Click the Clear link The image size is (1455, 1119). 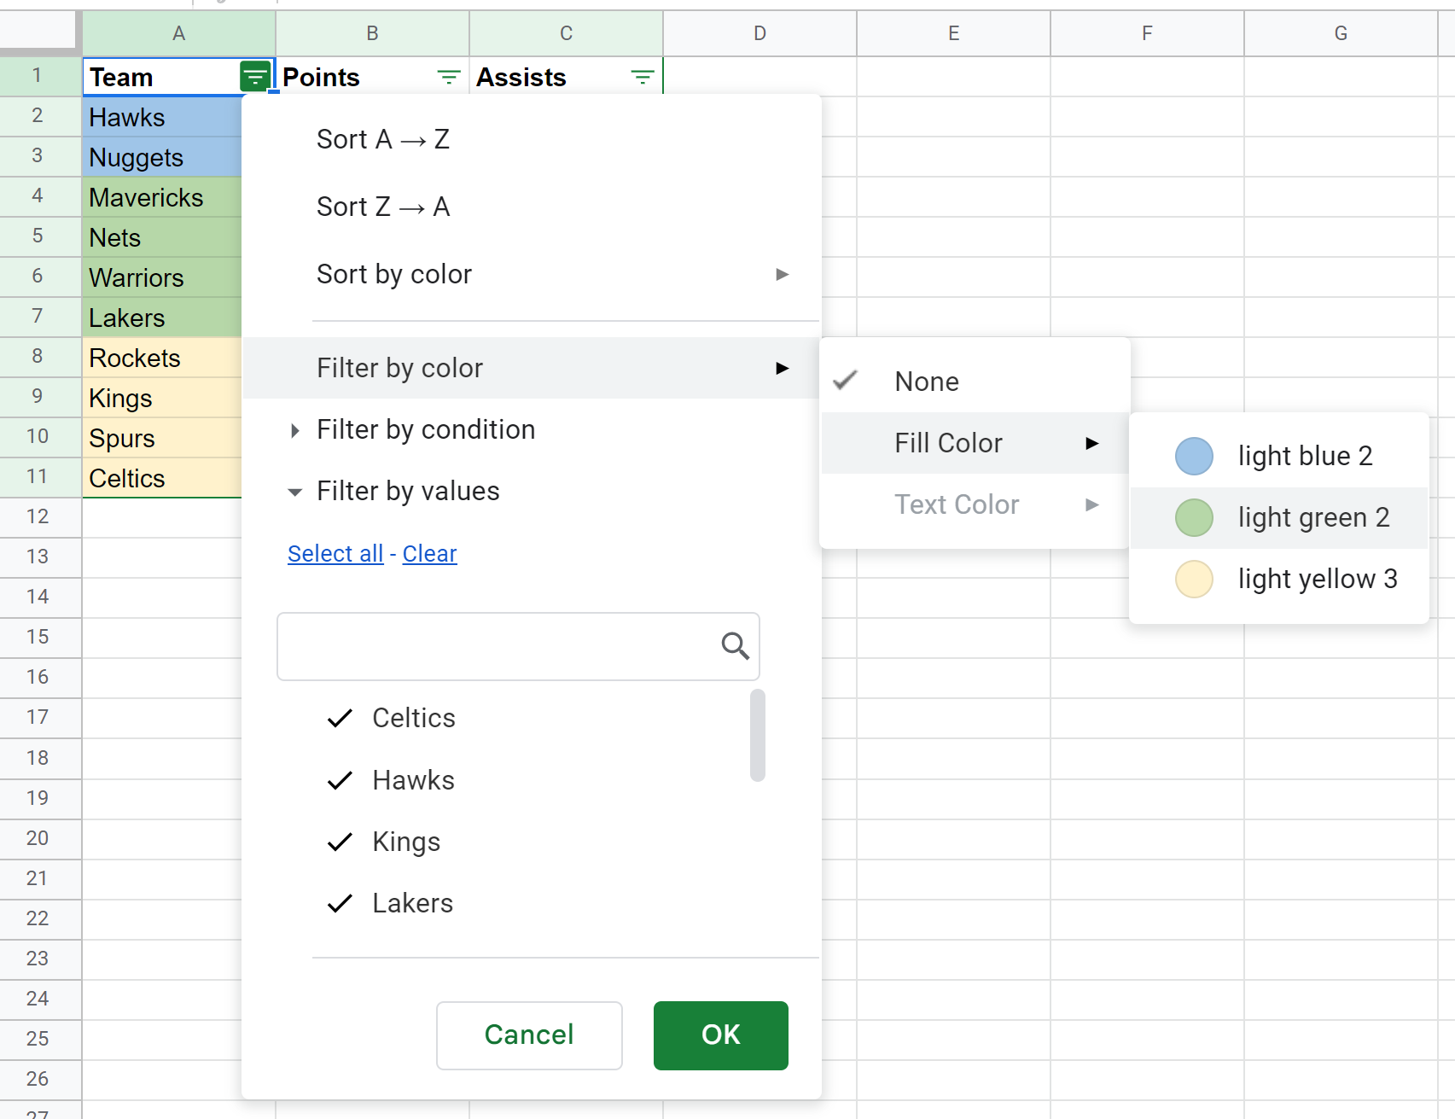point(429,553)
